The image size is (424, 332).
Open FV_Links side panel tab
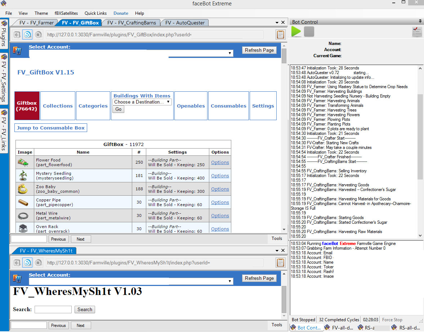pyautogui.click(x=4, y=131)
